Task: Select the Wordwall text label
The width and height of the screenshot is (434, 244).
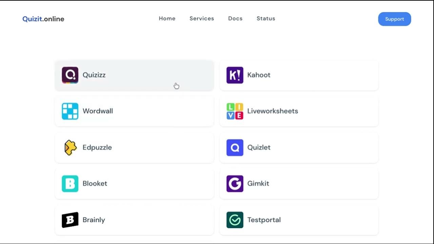Action: coord(98,111)
